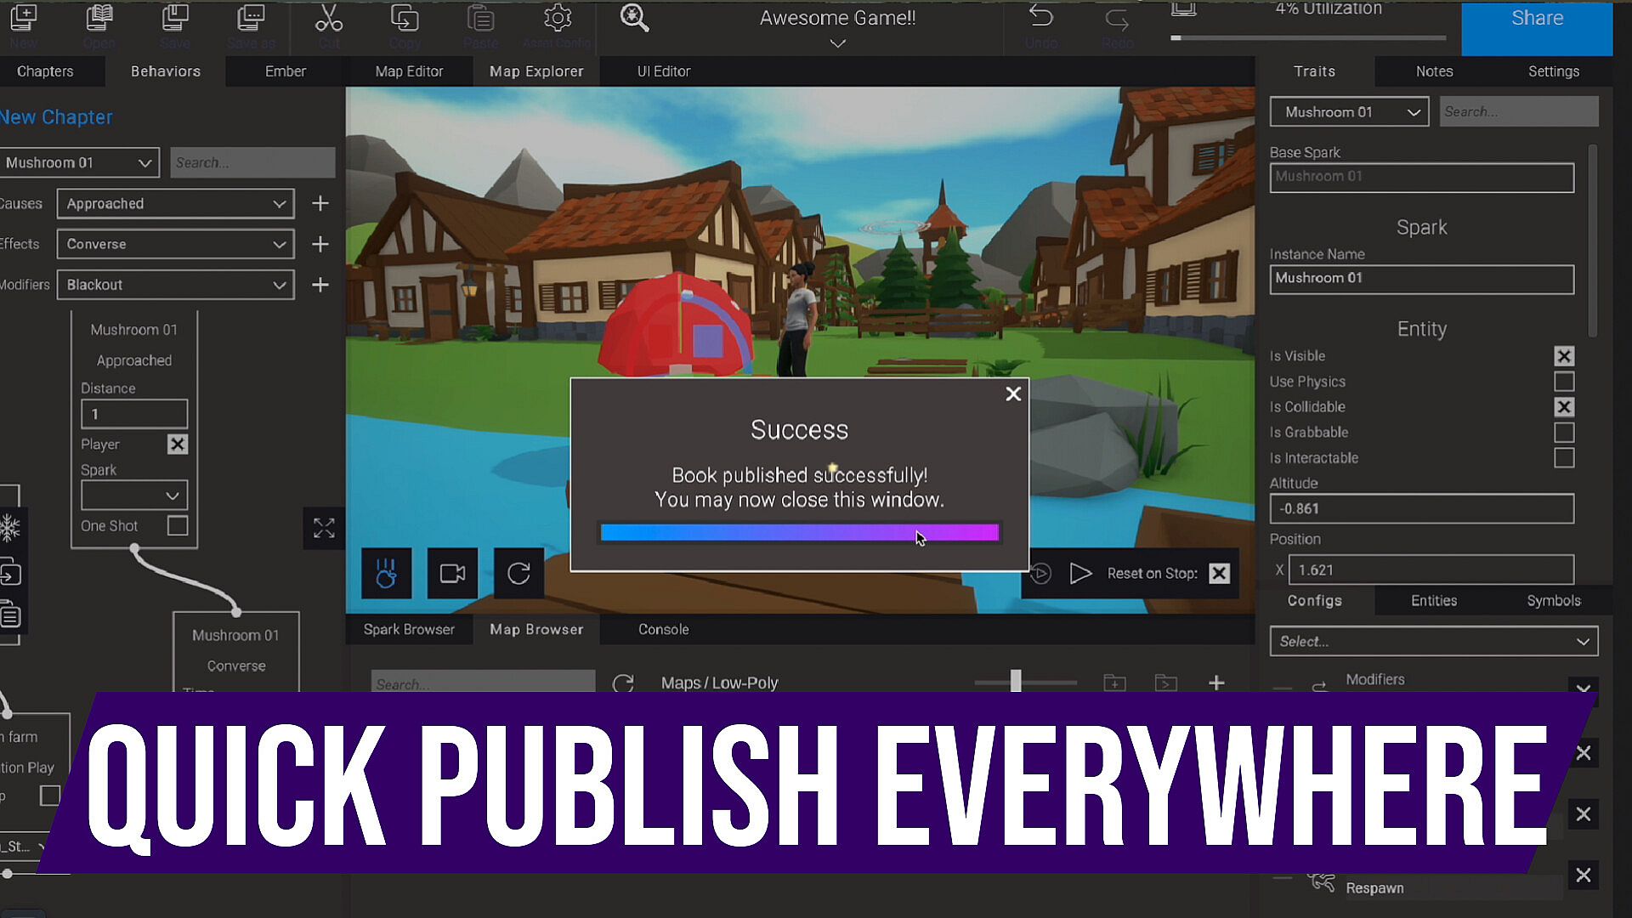The image size is (1632, 918).
Task: Open Asset Config gear icon
Action: [557, 19]
